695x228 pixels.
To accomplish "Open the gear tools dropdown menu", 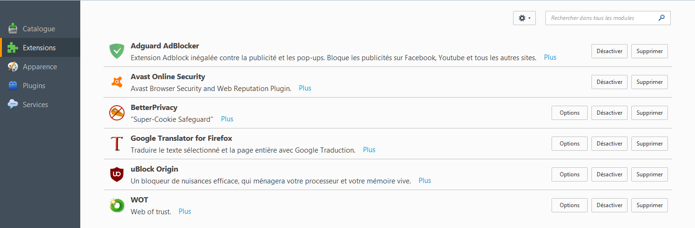I will coord(524,18).
